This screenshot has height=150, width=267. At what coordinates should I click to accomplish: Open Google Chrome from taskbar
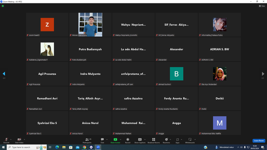(x=84, y=147)
